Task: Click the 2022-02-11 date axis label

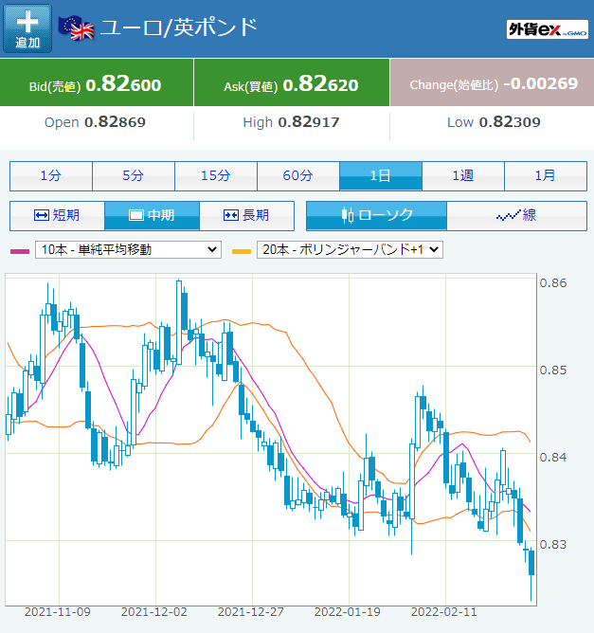Action: [x=444, y=612]
